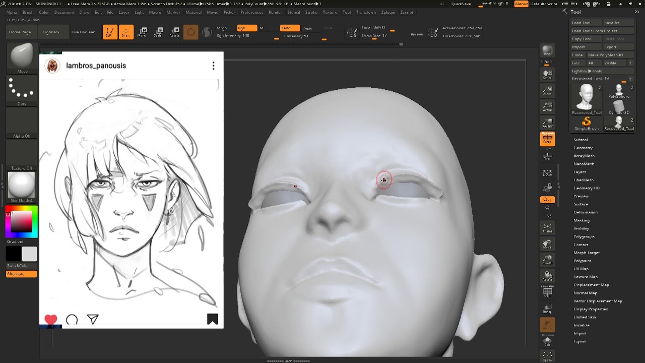The width and height of the screenshot is (645, 363).
Task: Enable the Zadd mode button
Action: tap(290, 28)
